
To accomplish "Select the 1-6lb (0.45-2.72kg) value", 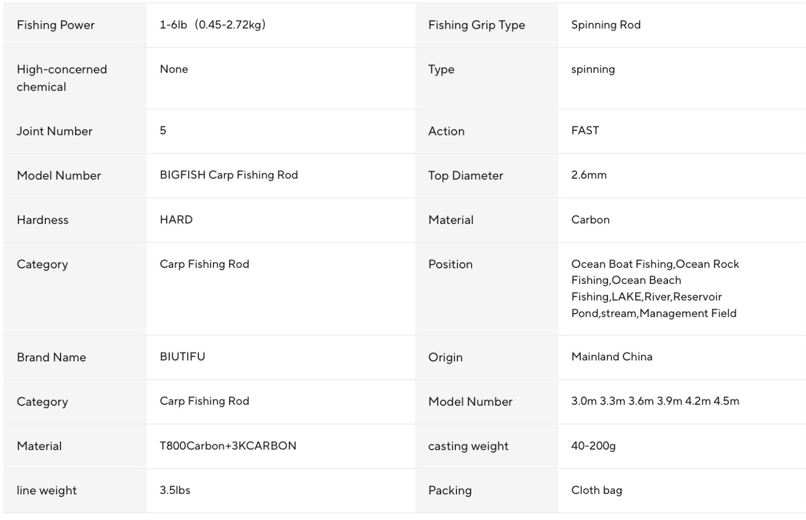I will pyautogui.click(x=213, y=25).
